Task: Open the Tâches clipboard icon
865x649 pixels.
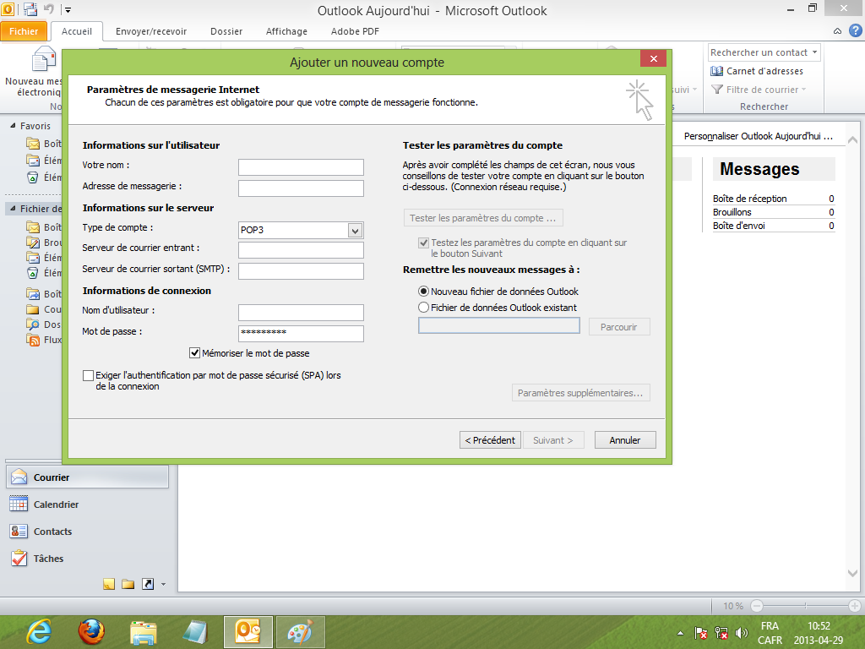Action: pyautogui.click(x=19, y=558)
